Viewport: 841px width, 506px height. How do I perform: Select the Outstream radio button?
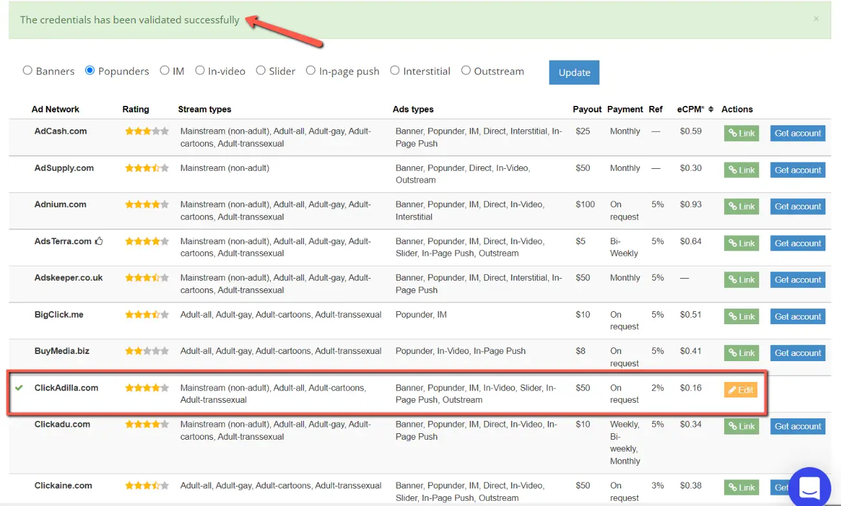point(466,71)
